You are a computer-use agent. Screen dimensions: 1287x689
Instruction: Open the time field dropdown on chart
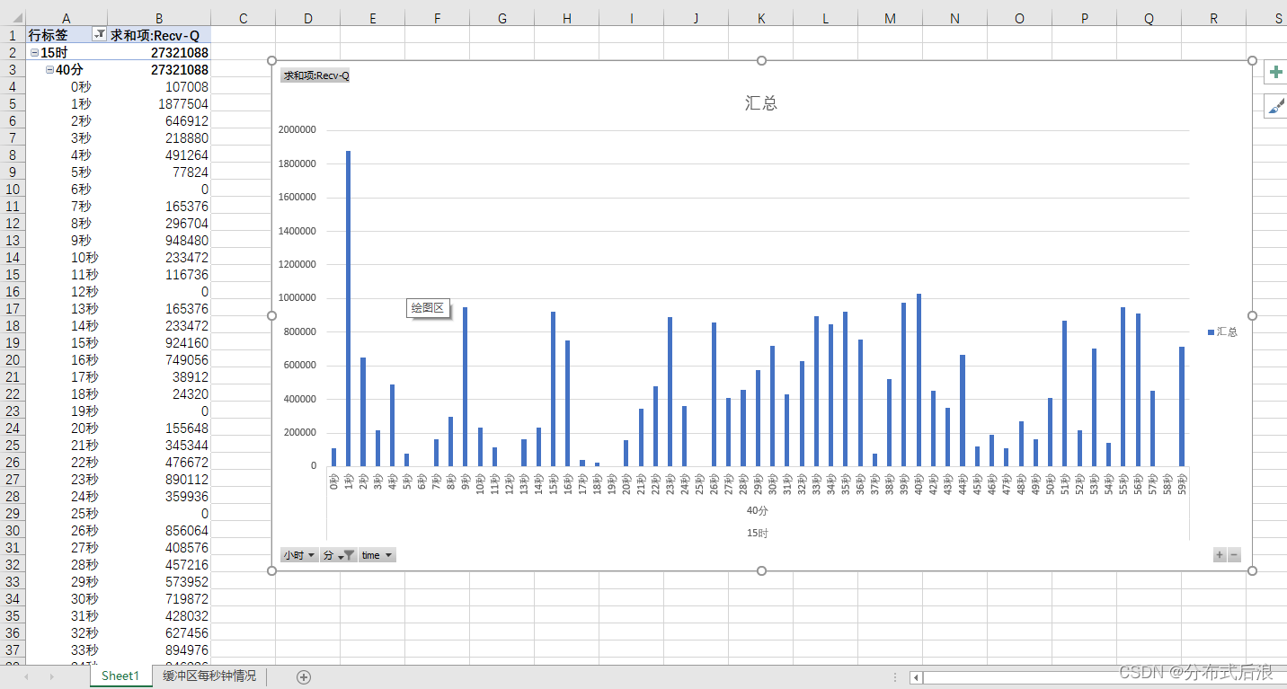[x=377, y=555]
